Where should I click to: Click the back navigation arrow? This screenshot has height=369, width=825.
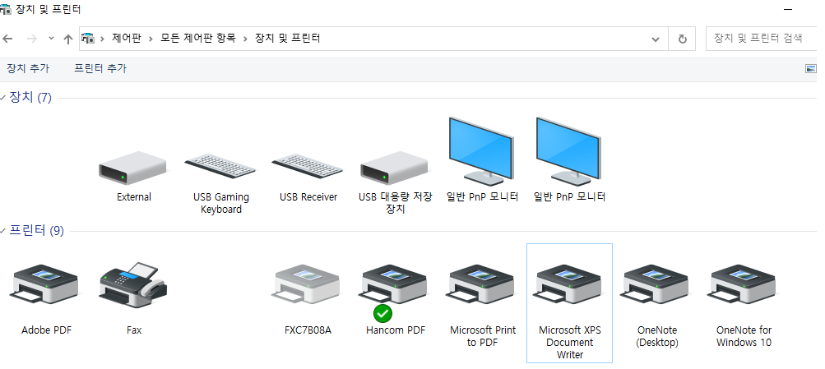(7, 39)
